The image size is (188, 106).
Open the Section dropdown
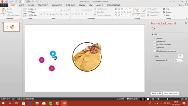(33, 15)
